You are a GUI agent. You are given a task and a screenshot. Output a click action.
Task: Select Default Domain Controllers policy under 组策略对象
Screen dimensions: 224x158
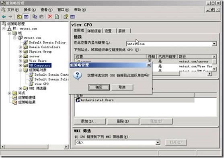point(51,75)
